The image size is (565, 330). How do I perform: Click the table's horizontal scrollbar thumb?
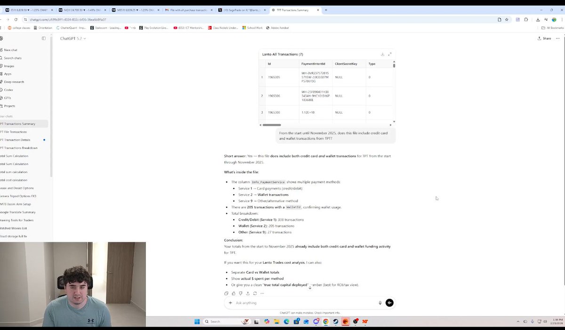[x=272, y=125]
